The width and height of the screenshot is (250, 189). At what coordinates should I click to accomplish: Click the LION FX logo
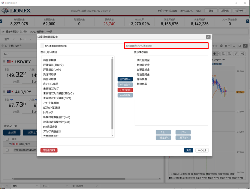coord(16,11)
